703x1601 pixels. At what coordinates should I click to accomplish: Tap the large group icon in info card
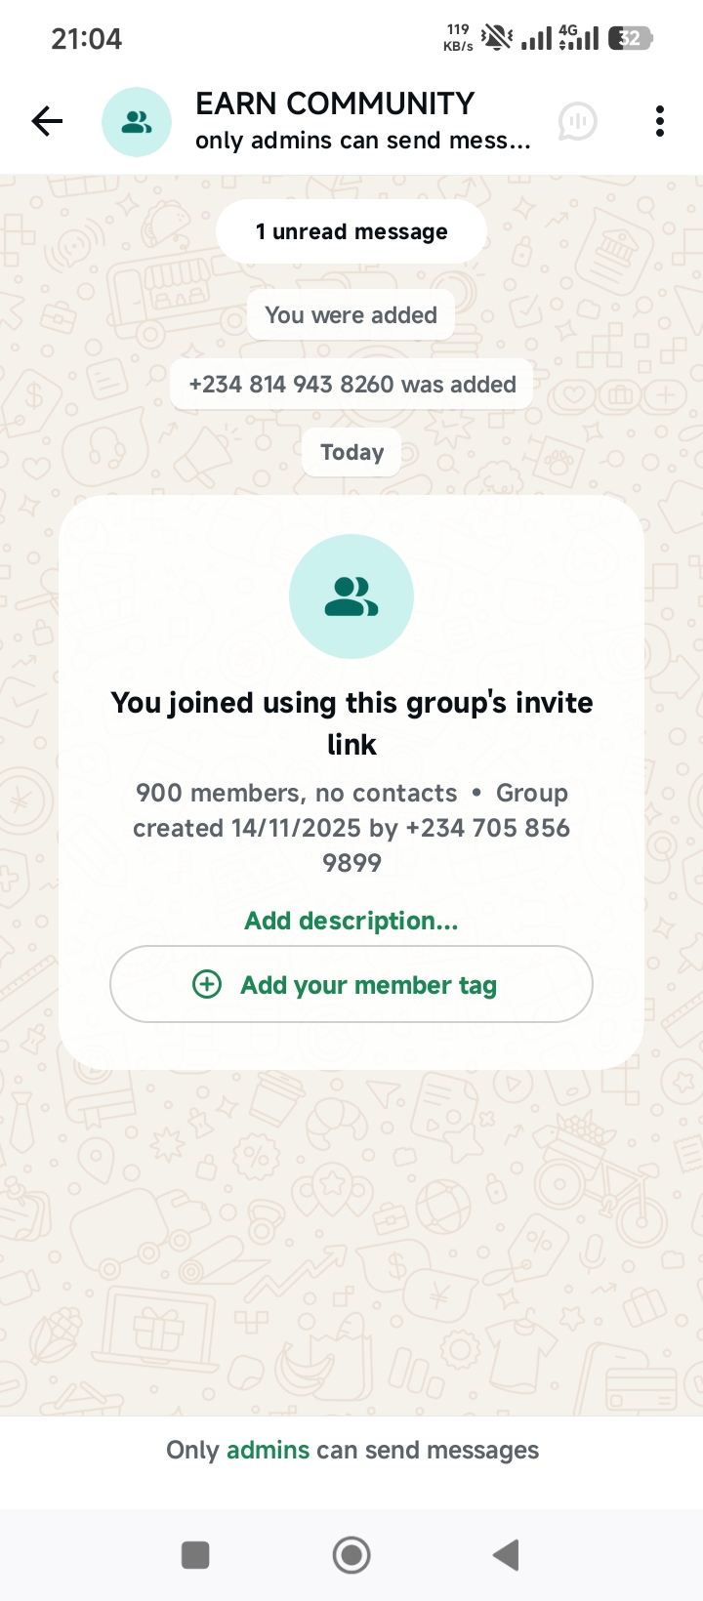[x=351, y=596]
